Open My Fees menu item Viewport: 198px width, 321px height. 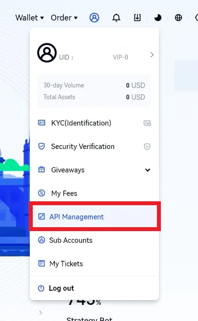(x=94, y=193)
